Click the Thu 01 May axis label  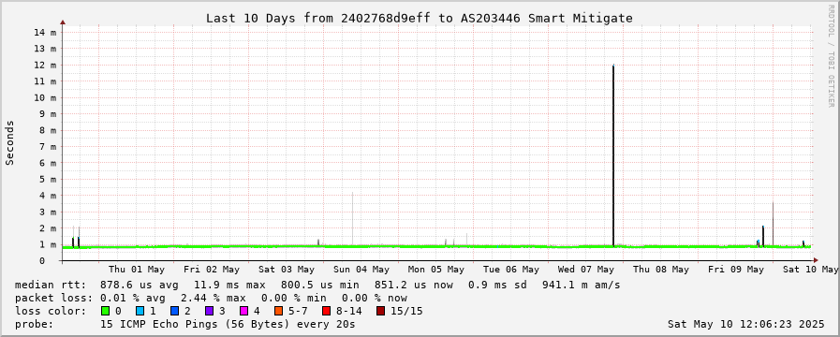coord(137,269)
